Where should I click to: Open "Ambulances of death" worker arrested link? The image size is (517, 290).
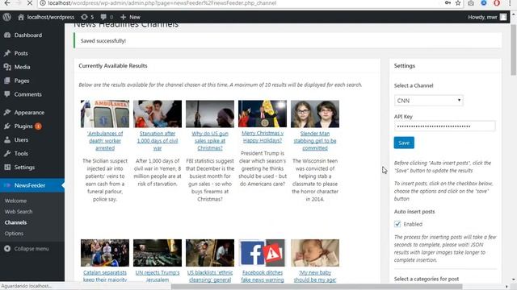point(105,141)
